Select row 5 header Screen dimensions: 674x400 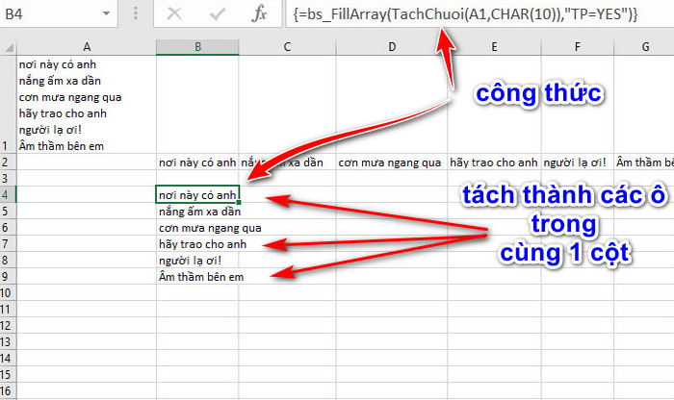point(8,211)
